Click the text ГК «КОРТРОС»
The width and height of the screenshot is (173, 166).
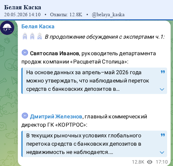[67, 125]
